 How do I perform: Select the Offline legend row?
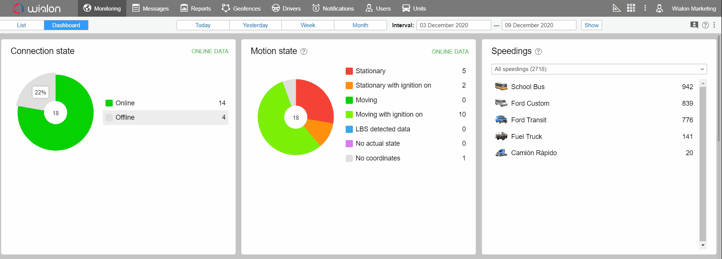(x=166, y=117)
